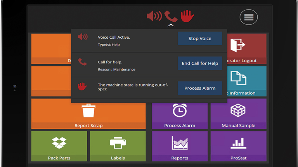Open the Report Scrap tile
The image size is (298, 167).
(88, 114)
